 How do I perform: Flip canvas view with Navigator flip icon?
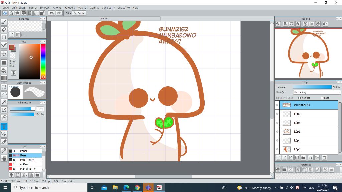(x=325, y=24)
